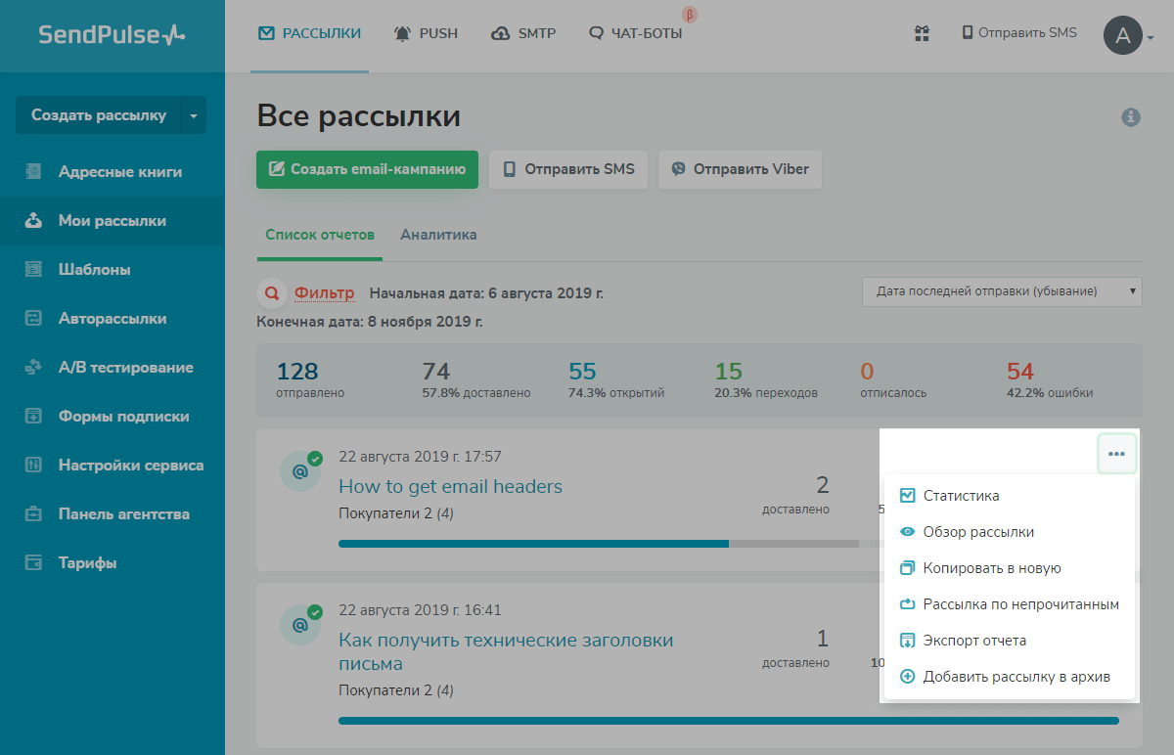Click the Панель агентства sidebar icon
1174x755 pixels.
pos(33,514)
